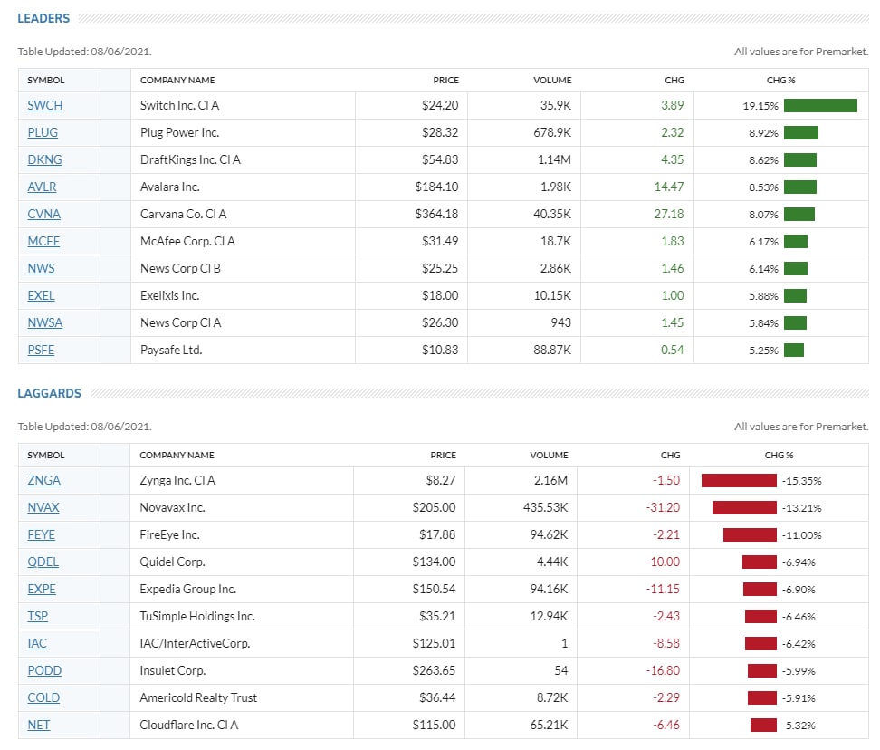880x750 pixels.
Task: Click the Leaders VOLUME column header
Action: point(552,81)
